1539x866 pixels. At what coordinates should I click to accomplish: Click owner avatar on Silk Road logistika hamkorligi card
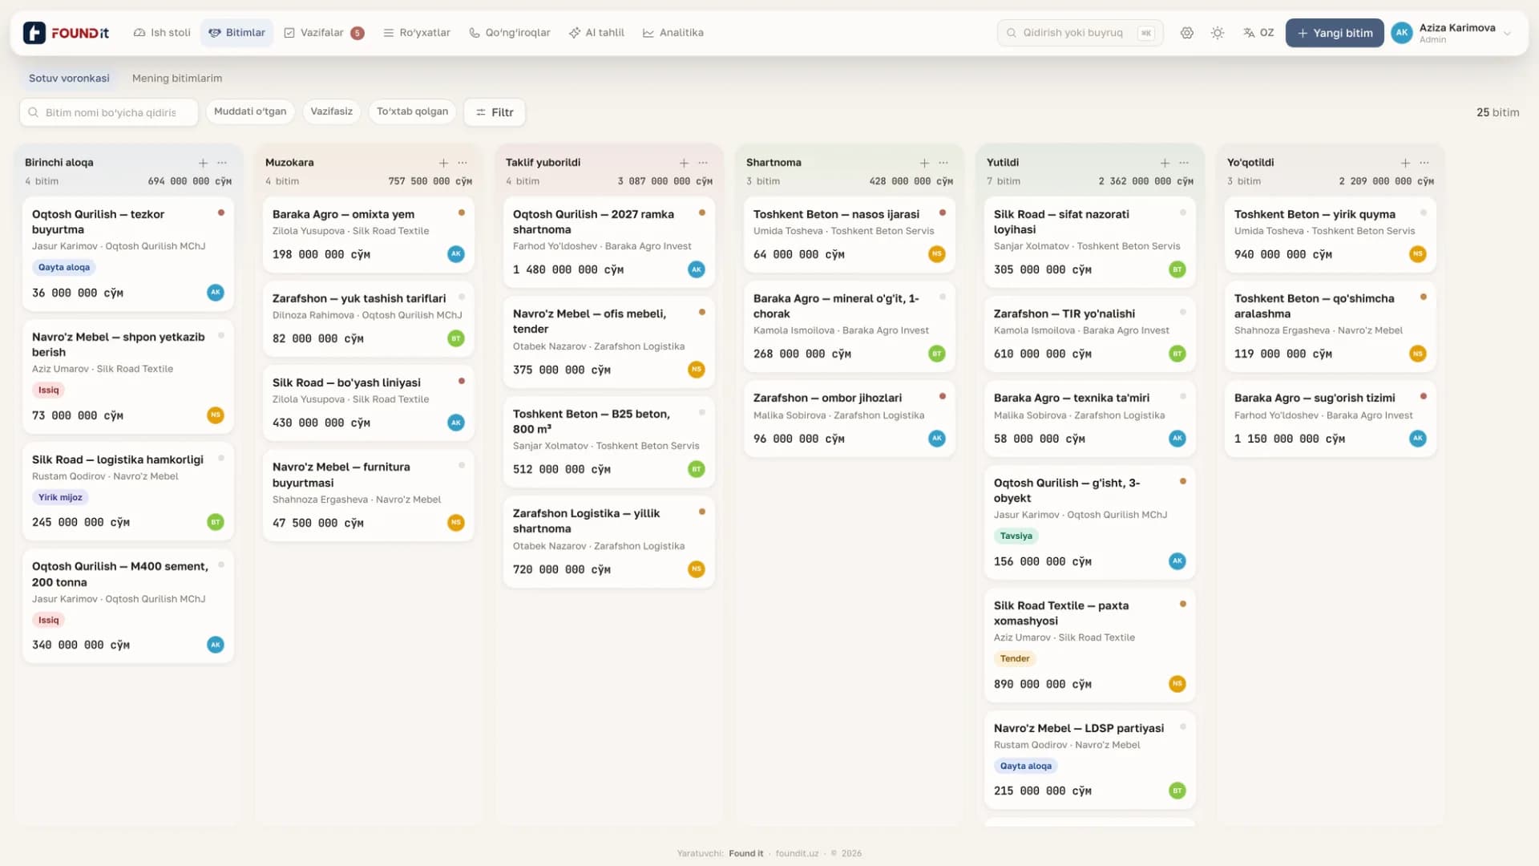pyautogui.click(x=216, y=522)
